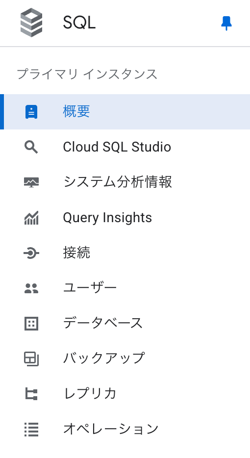The image size is (250, 458).
Task: Click the システム分析情報 monitor icon
Action: click(x=31, y=182)
